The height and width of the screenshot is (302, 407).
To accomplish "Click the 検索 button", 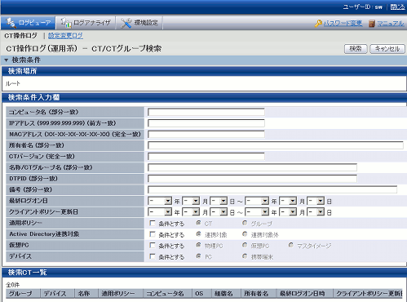I will [x=356, y=49].
